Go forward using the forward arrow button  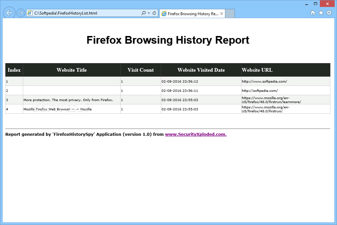pyautogui.click(x=20, y=13)
